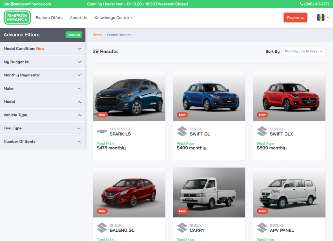Click the SWIFT GLX model title
Screen dimensions: 333x241
(282, 134)
